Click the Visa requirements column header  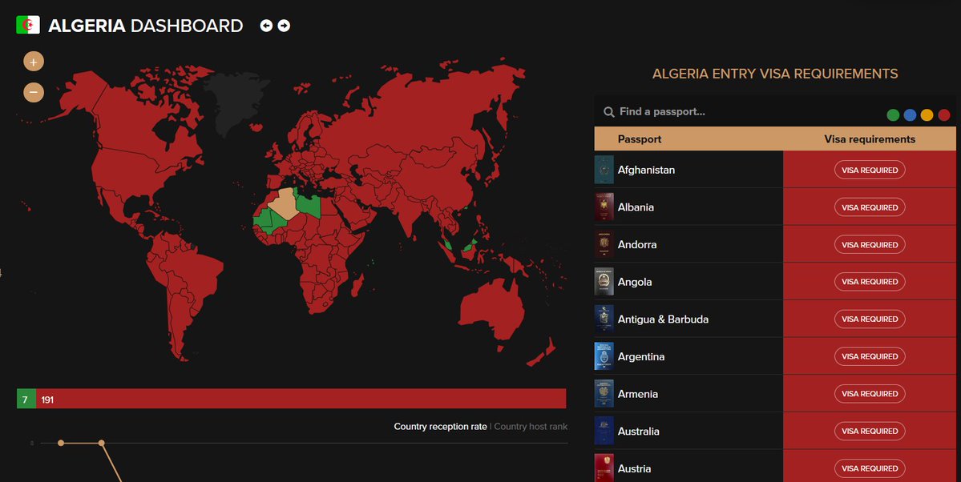(x=870, y=139)
